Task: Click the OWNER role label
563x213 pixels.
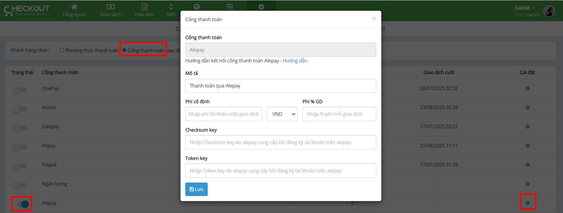Action: point(533,15)
